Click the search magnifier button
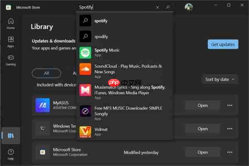Image resolution: width=249 pixels, height=166 pixels. coord(168,7)
